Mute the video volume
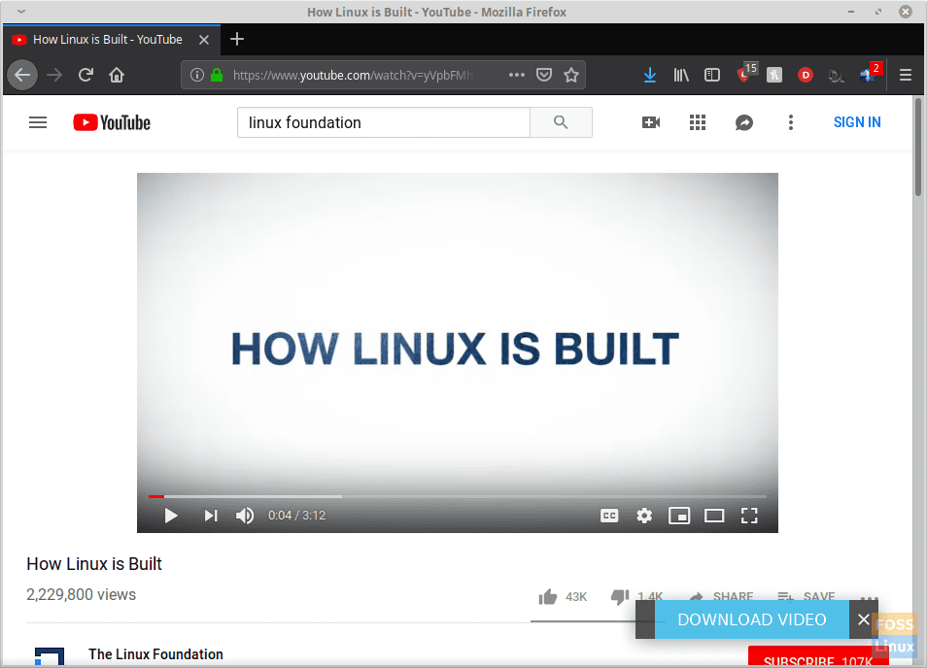The width and height of the screenshot is (927, 668). click(x=244, y=516)
